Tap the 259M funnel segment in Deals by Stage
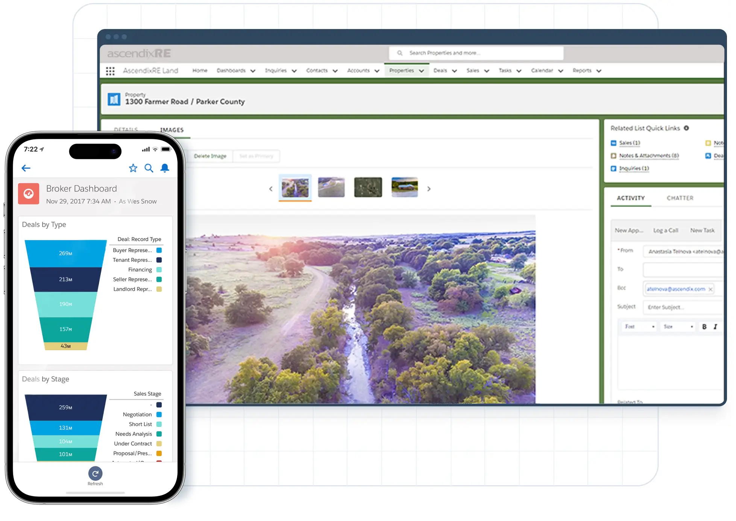 tap(66, 407)
